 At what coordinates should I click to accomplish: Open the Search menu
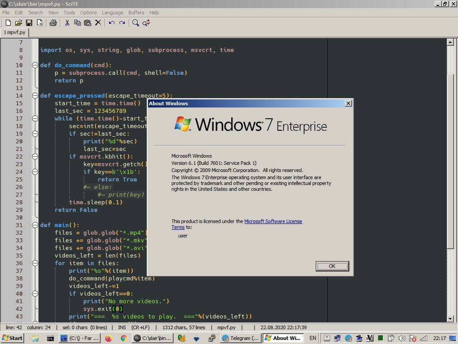point(36,13)
